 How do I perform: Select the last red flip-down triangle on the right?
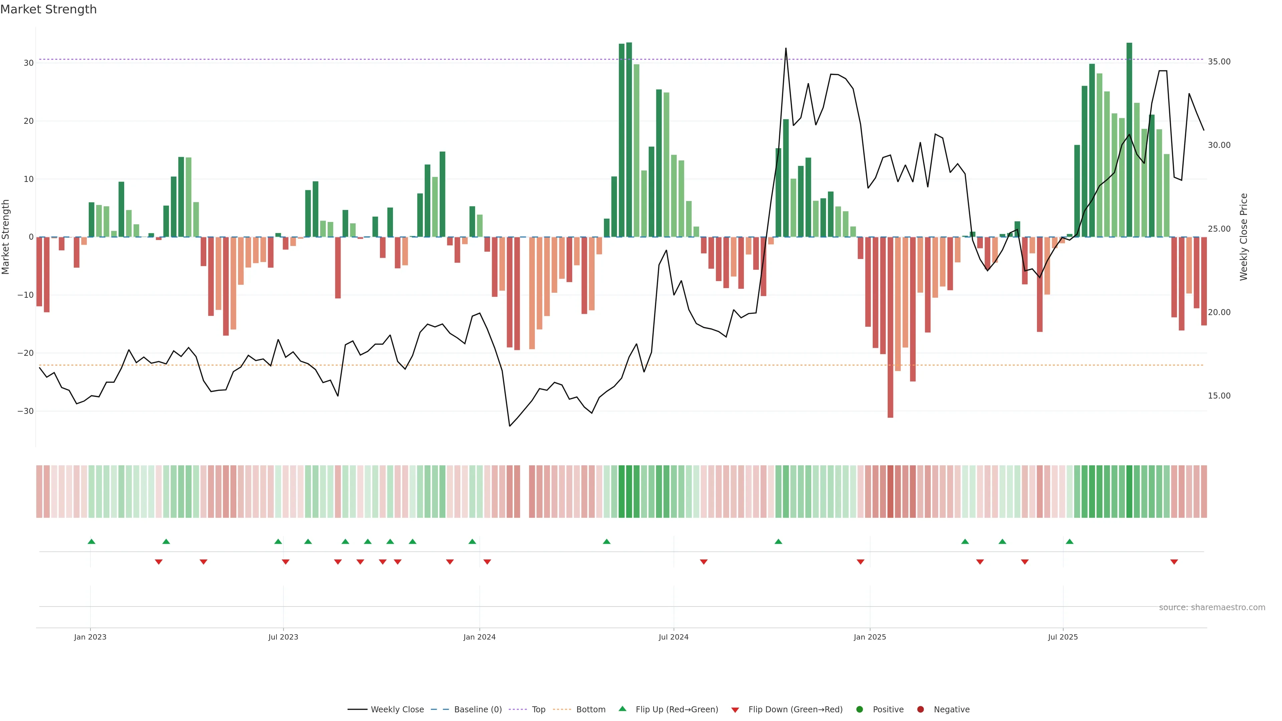1174,562
